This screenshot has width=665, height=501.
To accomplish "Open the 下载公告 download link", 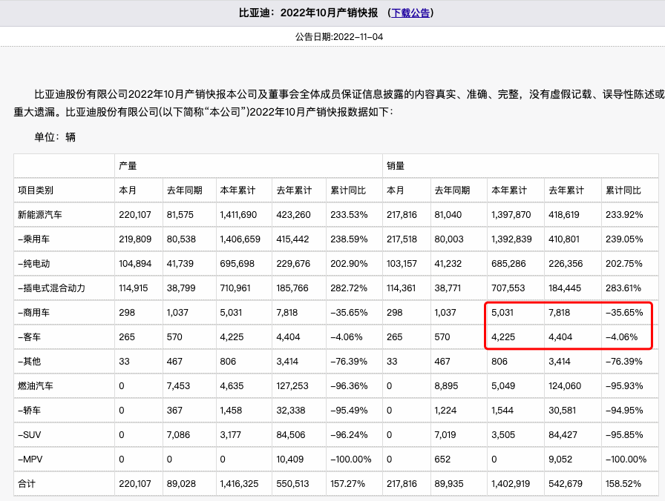I will click(x=410, y=13).
